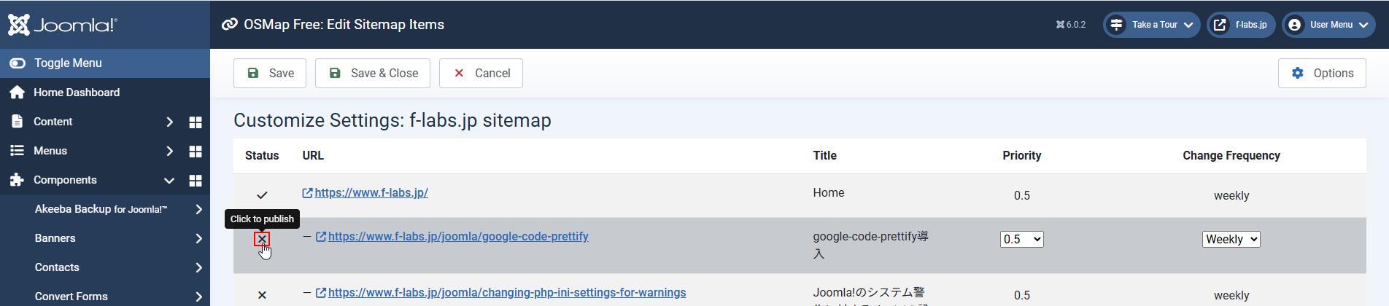Click Save & Close button
1389x306 pixels.
coord(373,73)
